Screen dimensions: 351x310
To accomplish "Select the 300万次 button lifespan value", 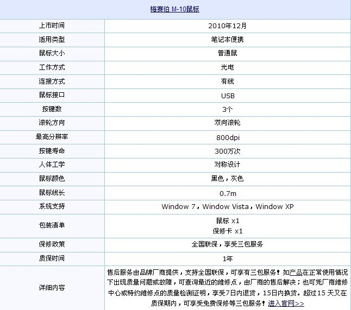I will [x=227, y=150].
